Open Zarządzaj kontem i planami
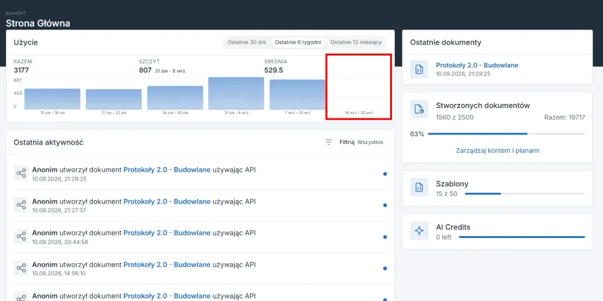The image size is (603, 301). [498, 150]
